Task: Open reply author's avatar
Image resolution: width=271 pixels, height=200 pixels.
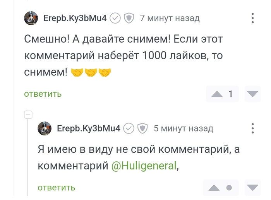Action: pyautogui.click(x=45, y=128)
